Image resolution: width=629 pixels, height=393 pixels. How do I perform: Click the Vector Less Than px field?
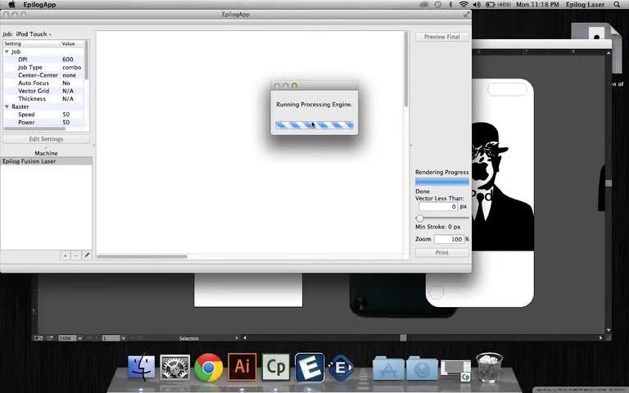438,206
